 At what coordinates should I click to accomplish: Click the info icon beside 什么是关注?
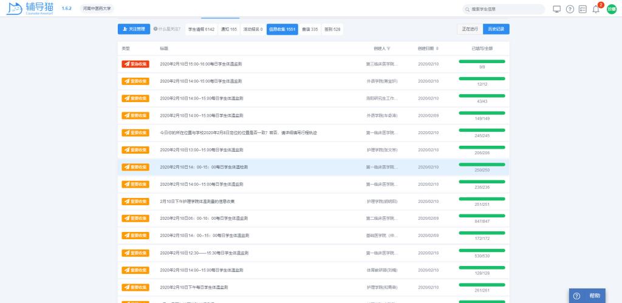click(x=155, y=29)
